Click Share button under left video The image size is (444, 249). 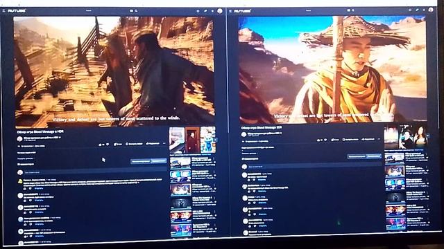(153, 144)
